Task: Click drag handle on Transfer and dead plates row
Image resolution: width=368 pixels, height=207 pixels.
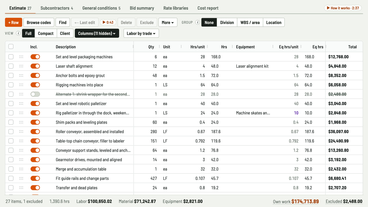Action: click(x=21, y=188)
